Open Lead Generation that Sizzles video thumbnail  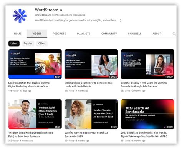[x=35, y=64]
